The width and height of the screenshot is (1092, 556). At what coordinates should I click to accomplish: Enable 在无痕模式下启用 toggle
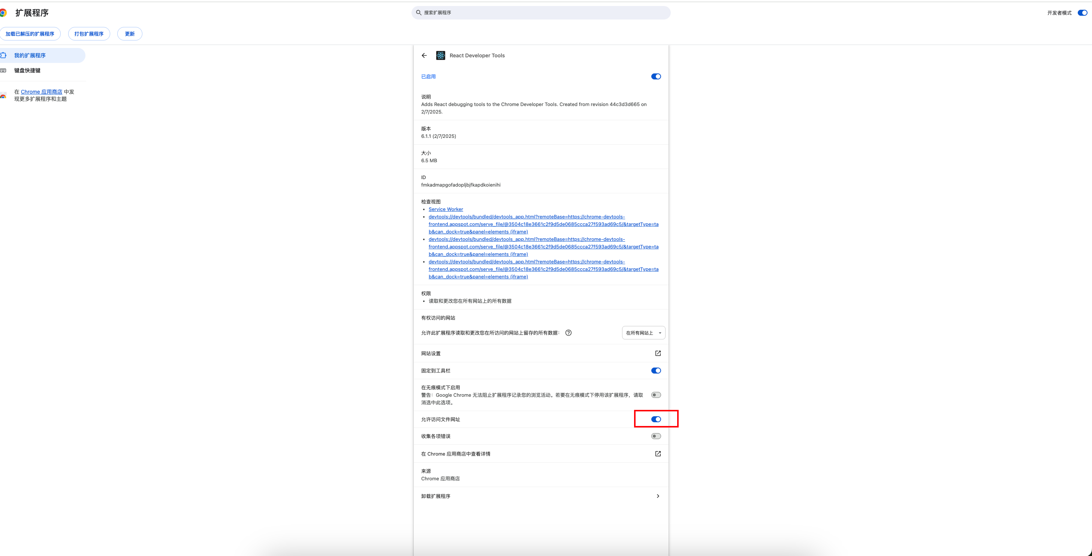click(x=656, y=395)
